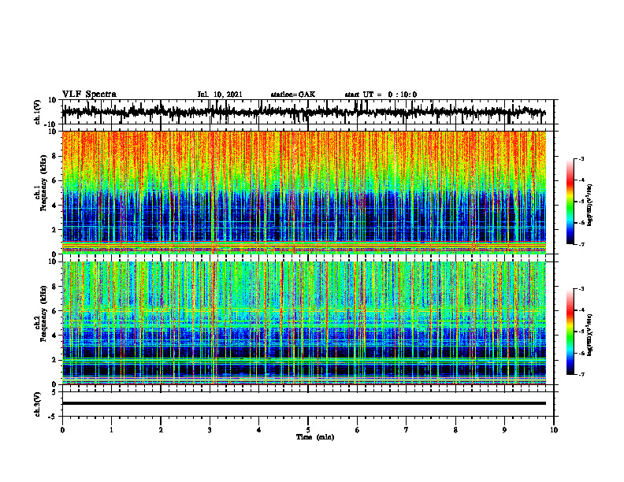
Task: Click the 4 kHz tick label on ch.2 spectrogram
Action: (54, 336)
